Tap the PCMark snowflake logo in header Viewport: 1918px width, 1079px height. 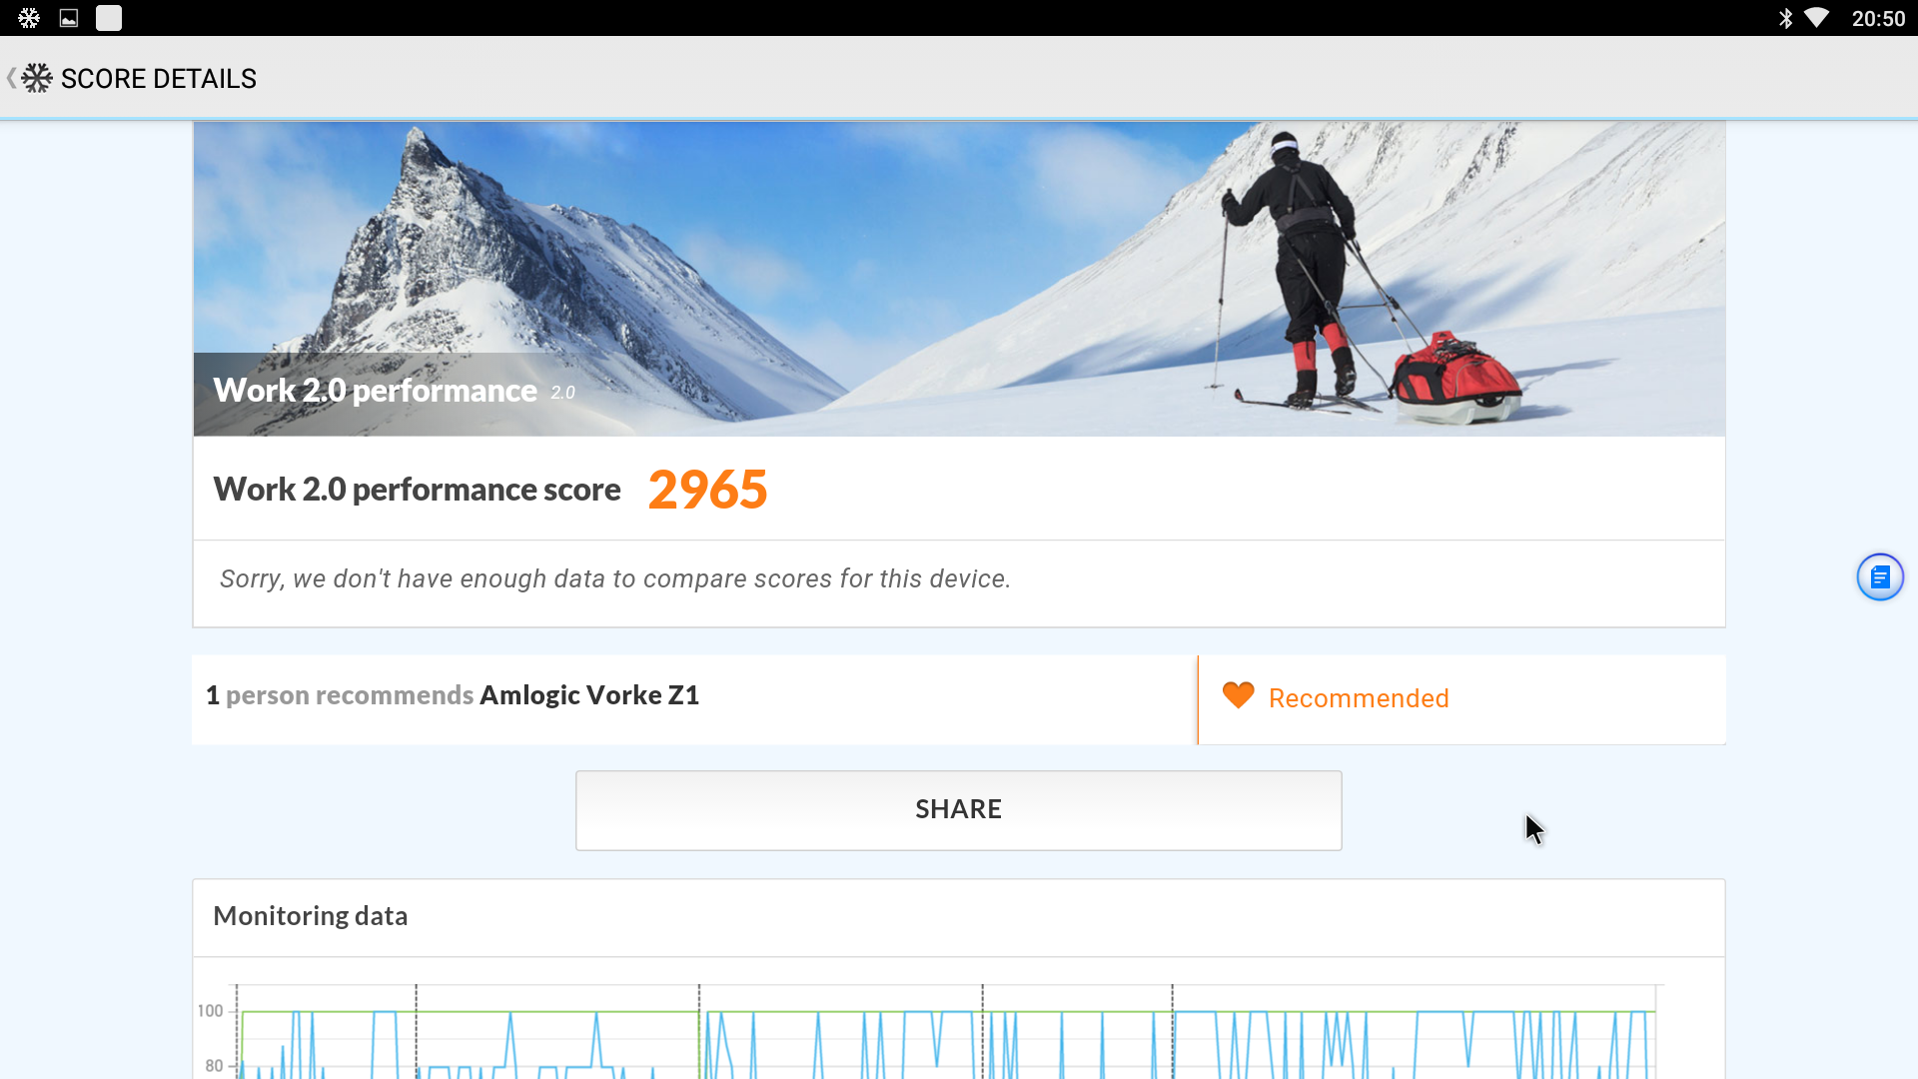(37, 78)
